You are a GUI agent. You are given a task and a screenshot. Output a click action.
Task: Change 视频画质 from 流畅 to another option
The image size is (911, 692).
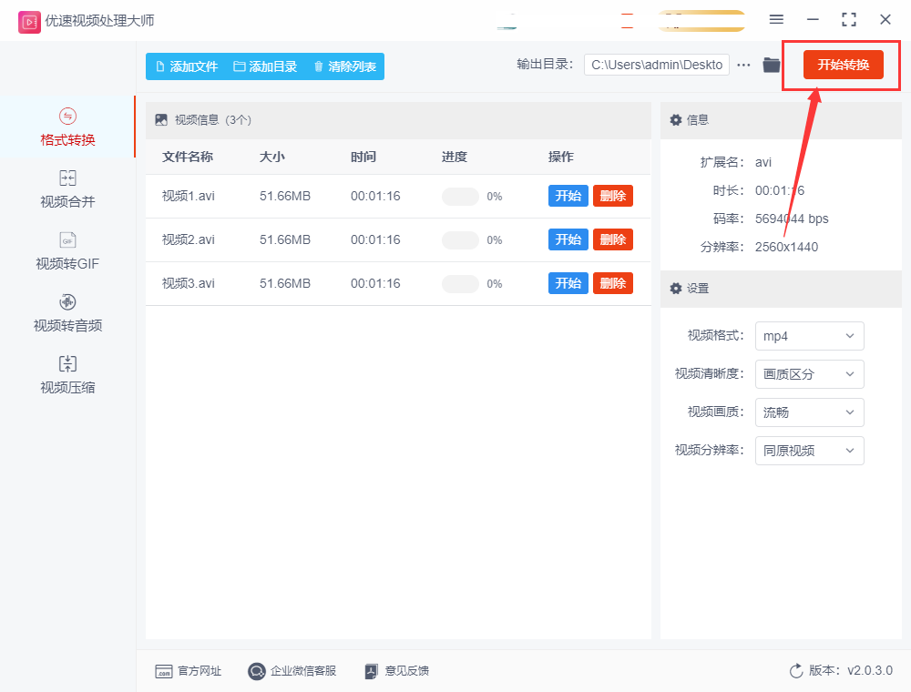pyautogui.click(x=809, y=412)
